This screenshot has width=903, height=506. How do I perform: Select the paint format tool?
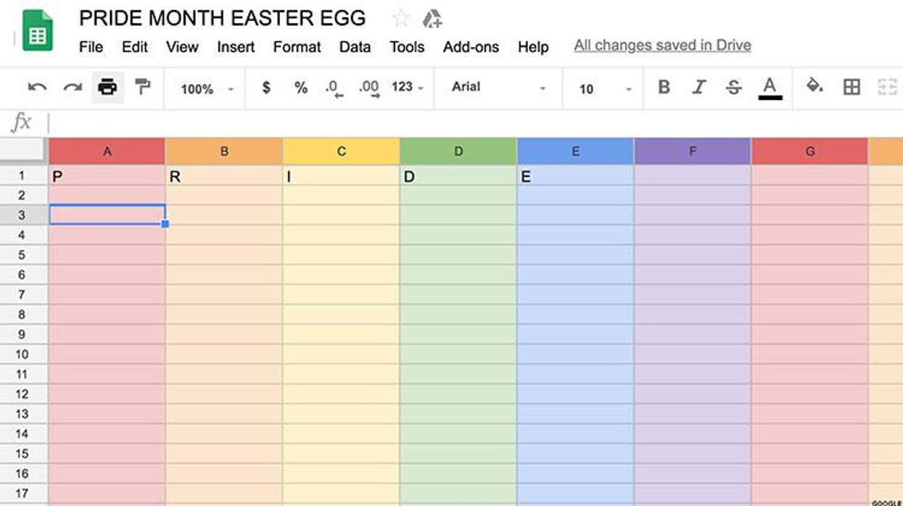pos(142,88)
